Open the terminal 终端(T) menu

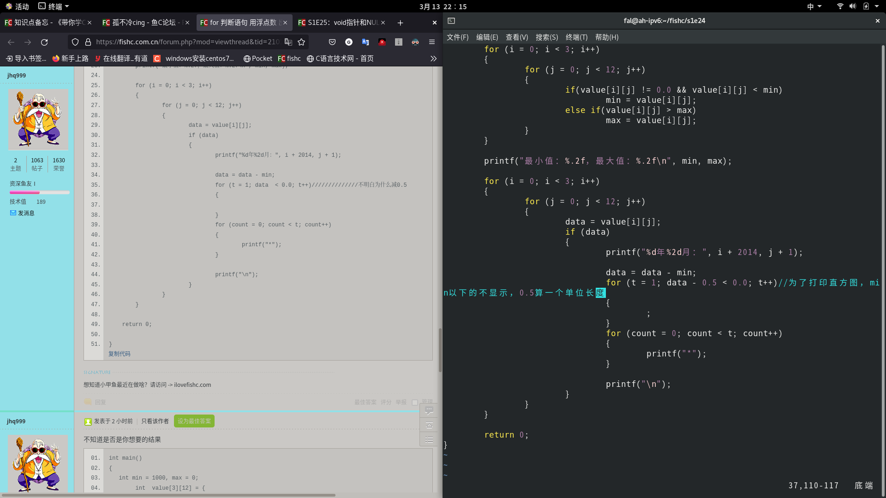tap(576, 37)
